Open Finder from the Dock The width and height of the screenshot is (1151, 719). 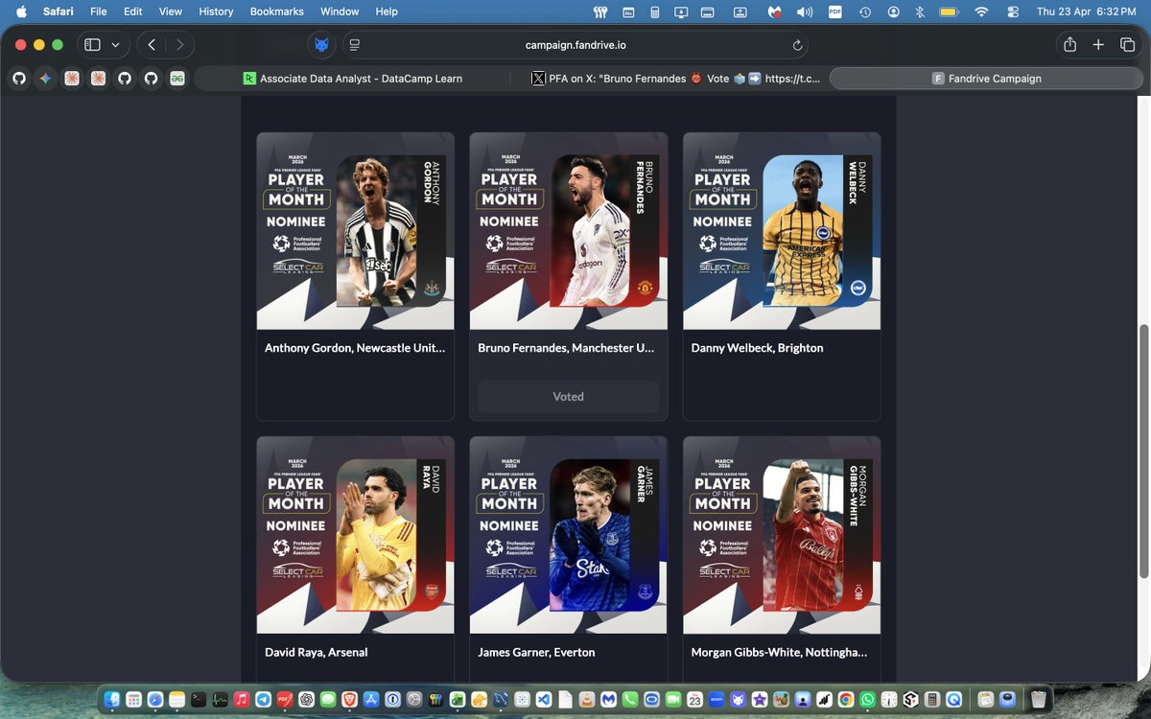tap(112, 699)
